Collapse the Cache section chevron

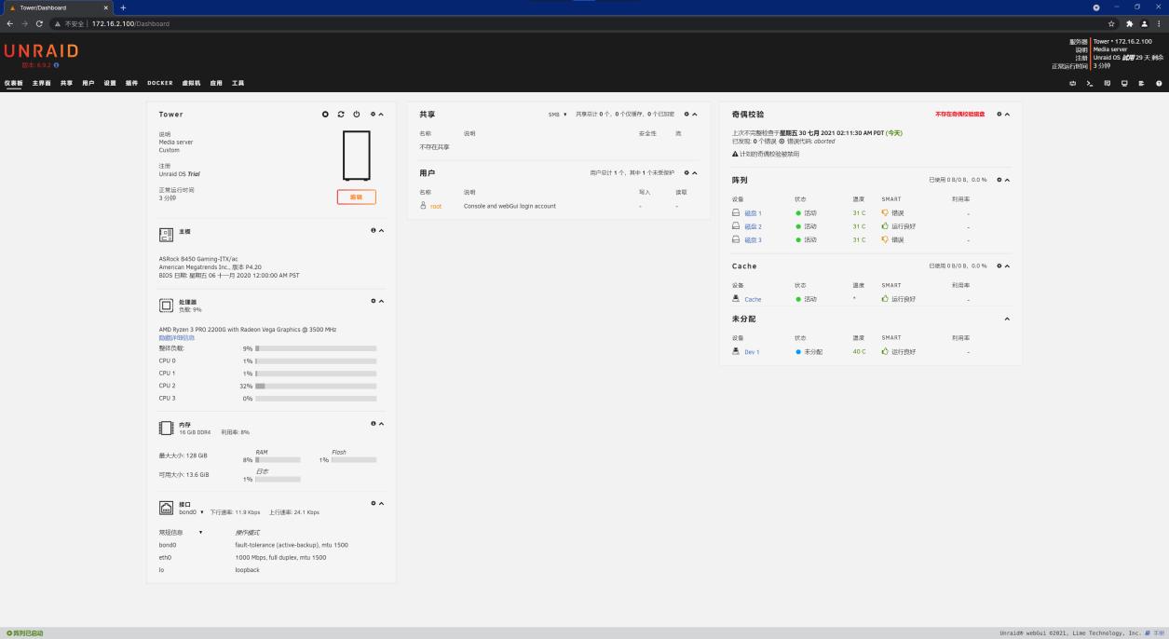coord(1007,266)
